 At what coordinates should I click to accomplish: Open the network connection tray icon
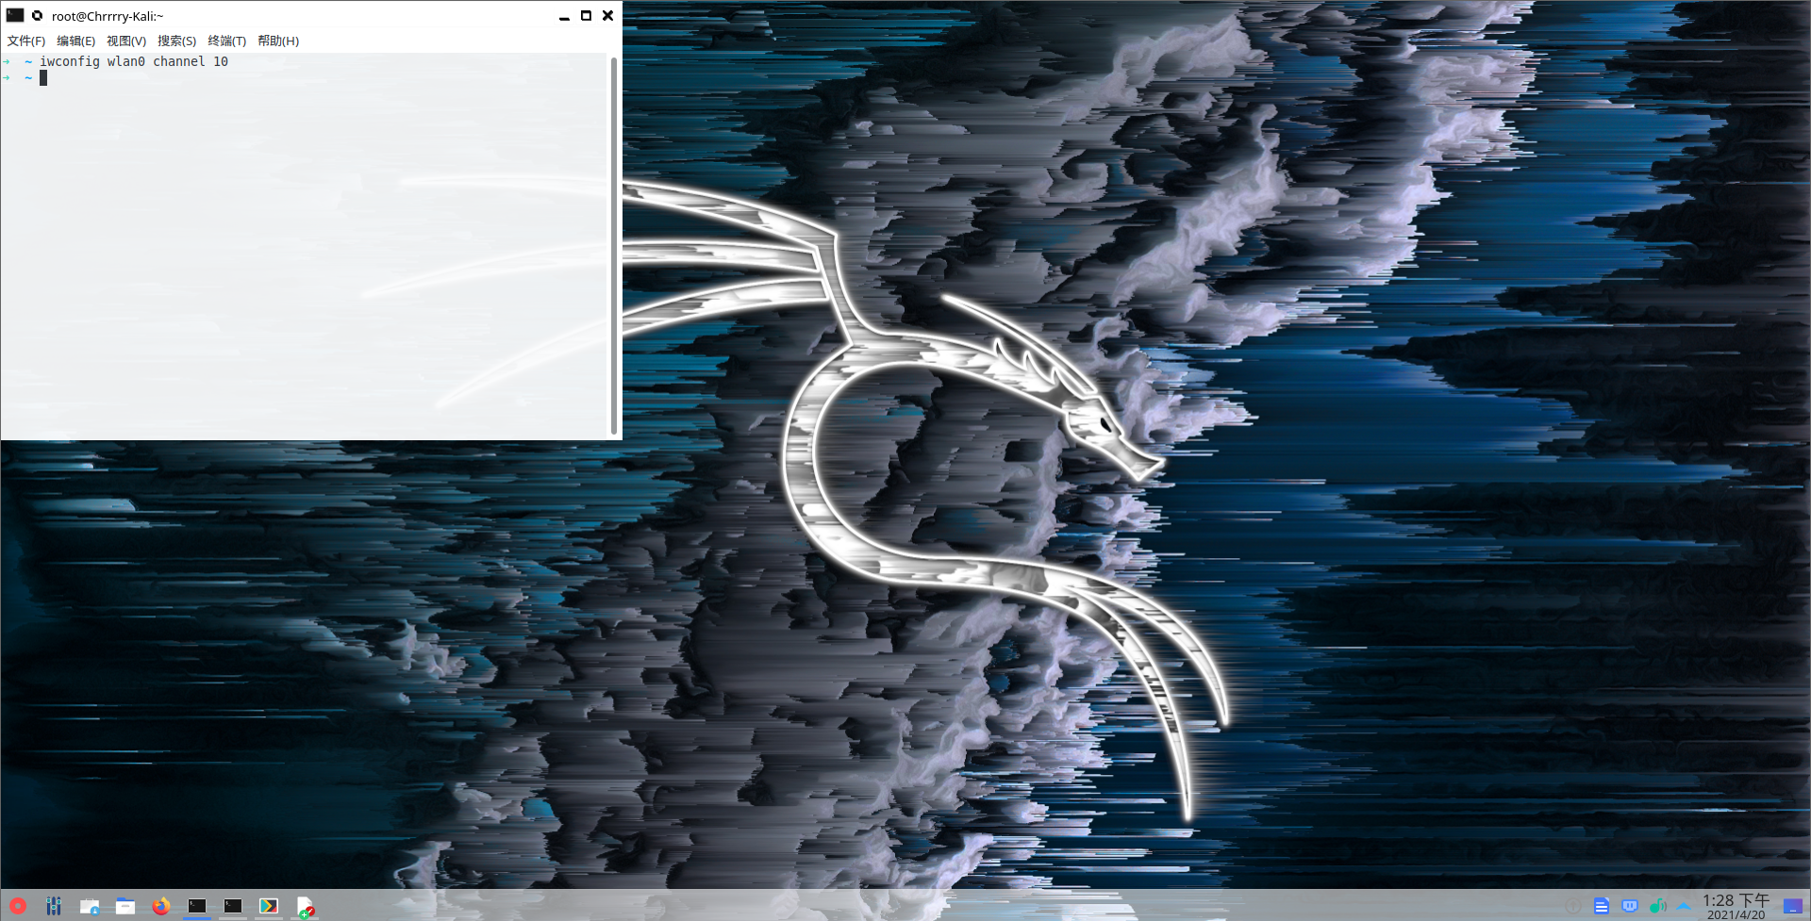click(1629, 906)
